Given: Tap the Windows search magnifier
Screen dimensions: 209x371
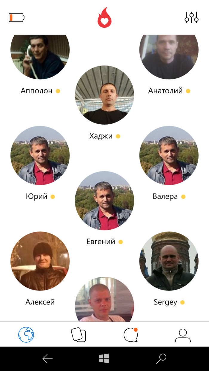Looking at the screenshot, I should (161, 359).
